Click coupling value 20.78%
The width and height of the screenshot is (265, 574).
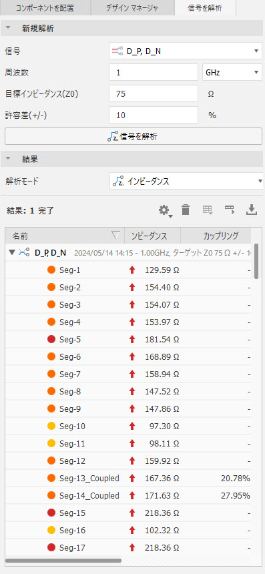pos(236,479)
